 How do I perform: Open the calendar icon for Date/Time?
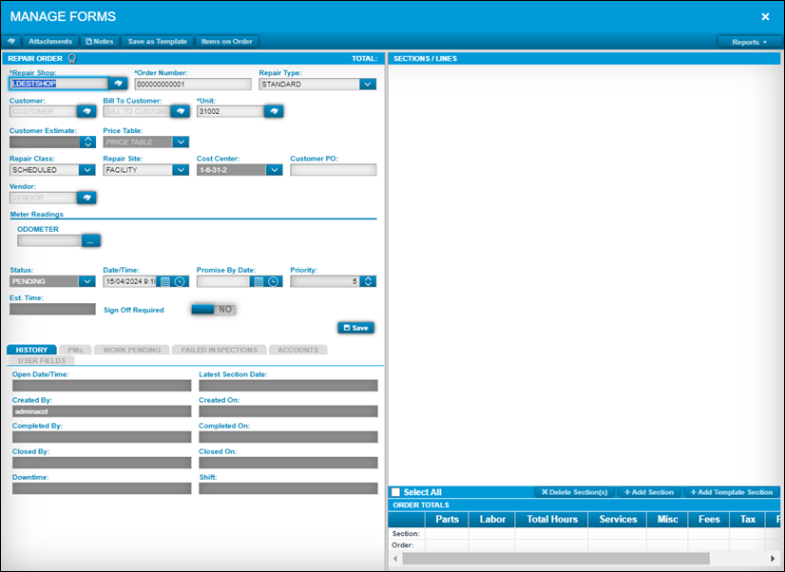point(162,280)
